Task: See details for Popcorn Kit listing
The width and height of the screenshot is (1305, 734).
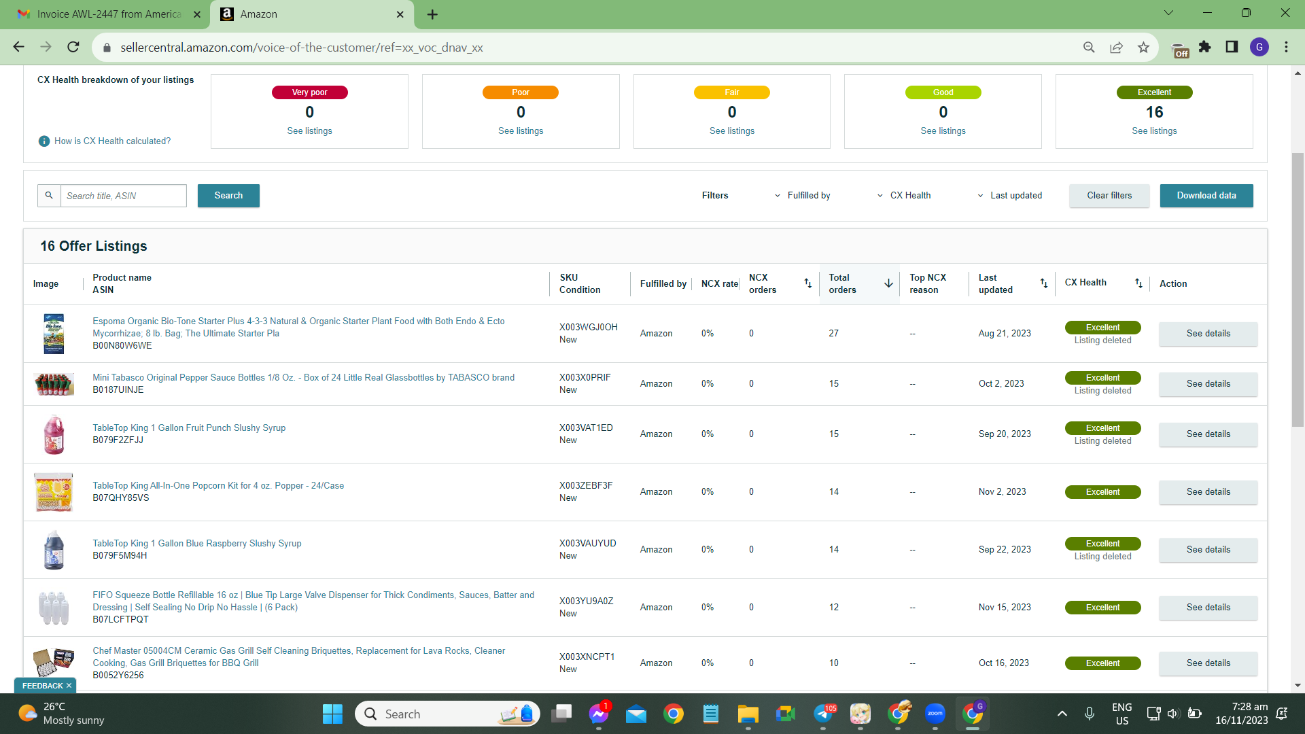Action: 1208,492
